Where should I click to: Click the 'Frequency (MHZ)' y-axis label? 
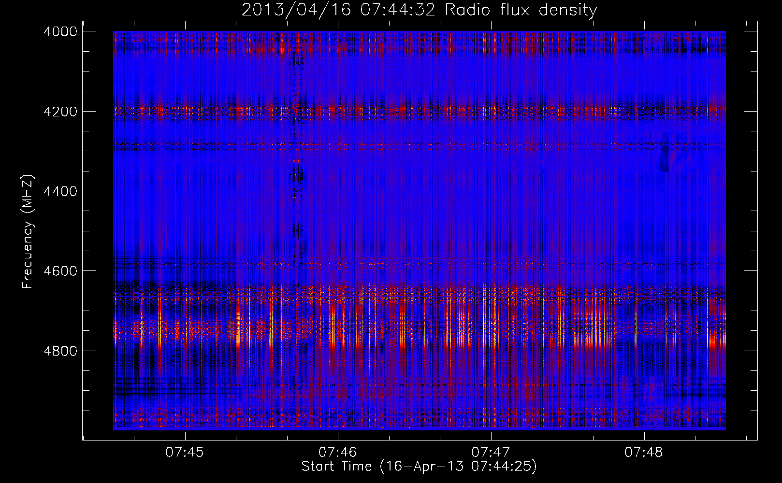click(28, 232)
